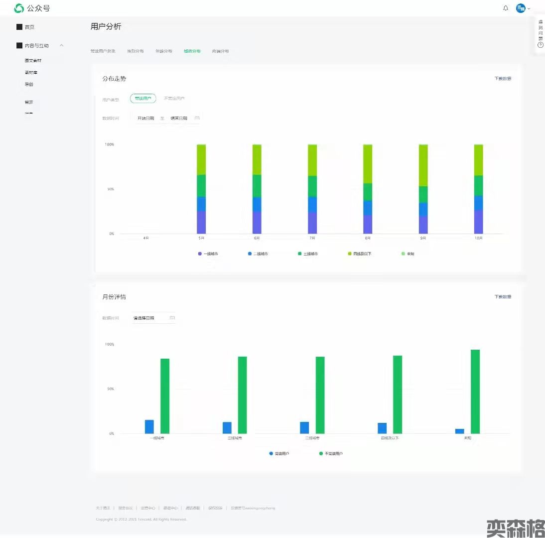Open the account dropdown arrow
Image resolution: width=545 pixels, height=538 pixels.
point(529,9)
